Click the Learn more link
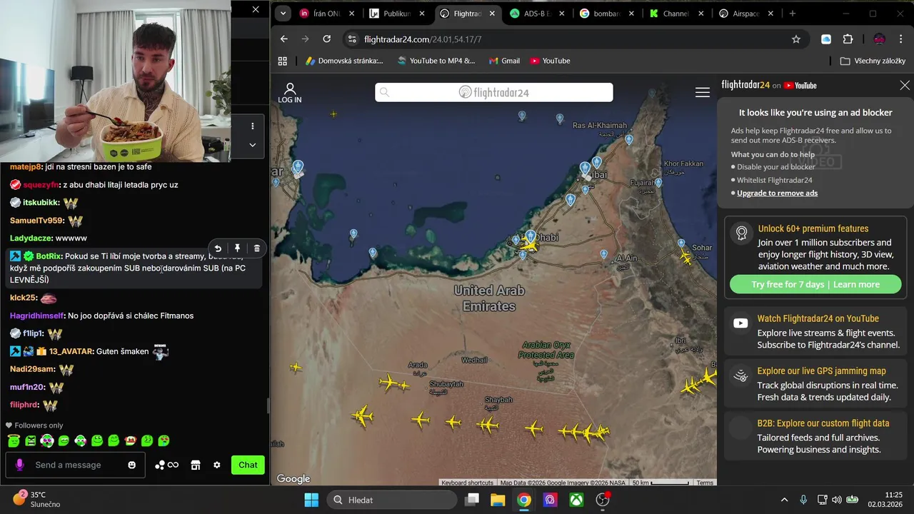Image resolution: width=914 pixels, height=514 pixels. click(856, 284)
